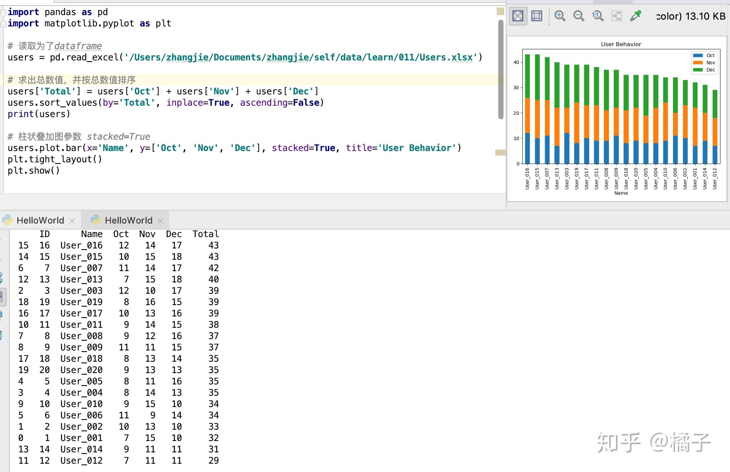Click the User_016 bar in the chart
Image resolution: width=730 pixels, height=472 pixels.
pos(527,109)
